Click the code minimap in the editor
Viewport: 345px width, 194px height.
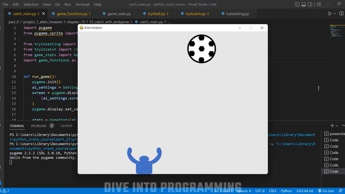click(336, 31)
